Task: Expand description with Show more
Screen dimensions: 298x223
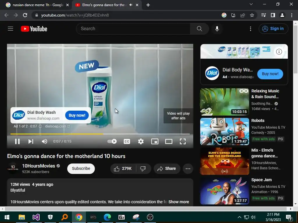Action: pyautogui.click(x=179, y=202)
